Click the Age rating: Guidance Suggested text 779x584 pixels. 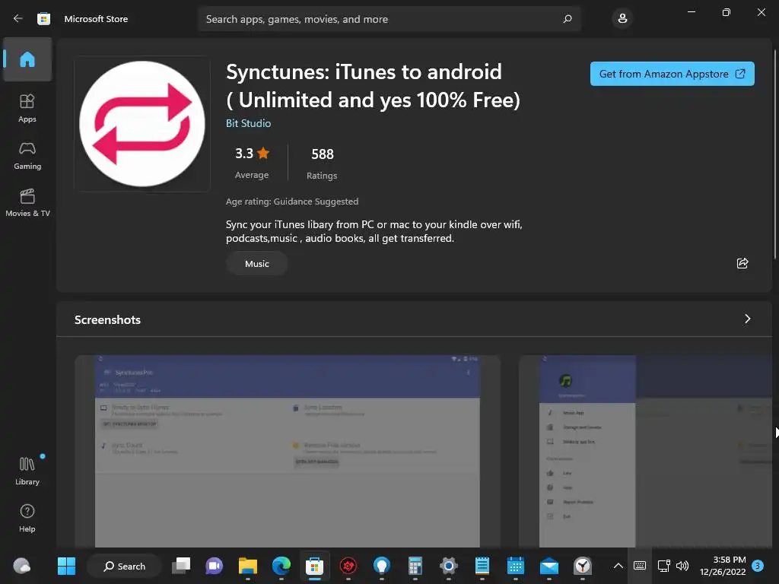coord(292,202)
